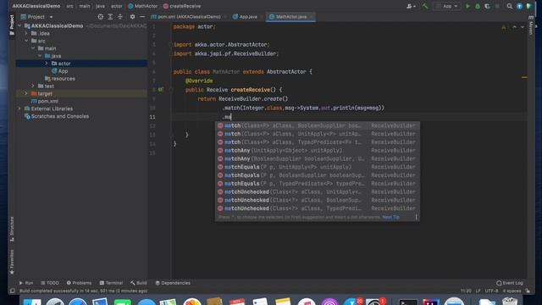The width and height of the screenshot is (542, 305).
Task: Open the Problems tool window
Action: 79,283
